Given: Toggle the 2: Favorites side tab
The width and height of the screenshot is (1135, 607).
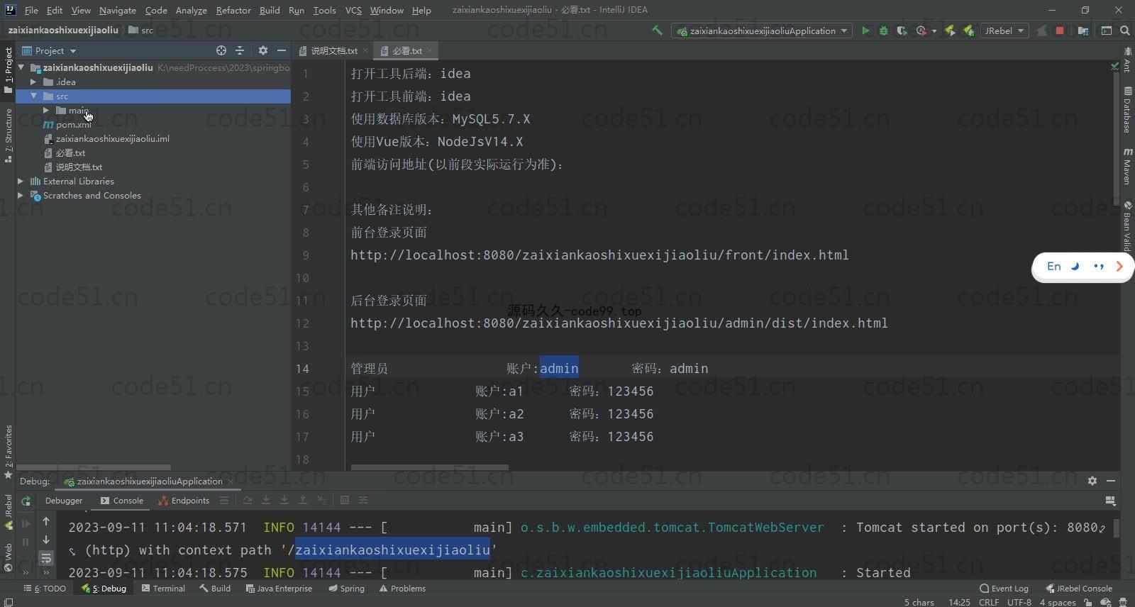Looking at the screenshot, I should pyautogui.click(x=8, y=452).
